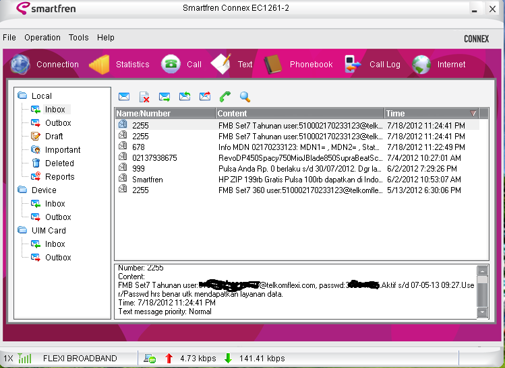Select Inbox under Local
The height and width of the screenshot is (368, 505).
[x=55, y=110]
